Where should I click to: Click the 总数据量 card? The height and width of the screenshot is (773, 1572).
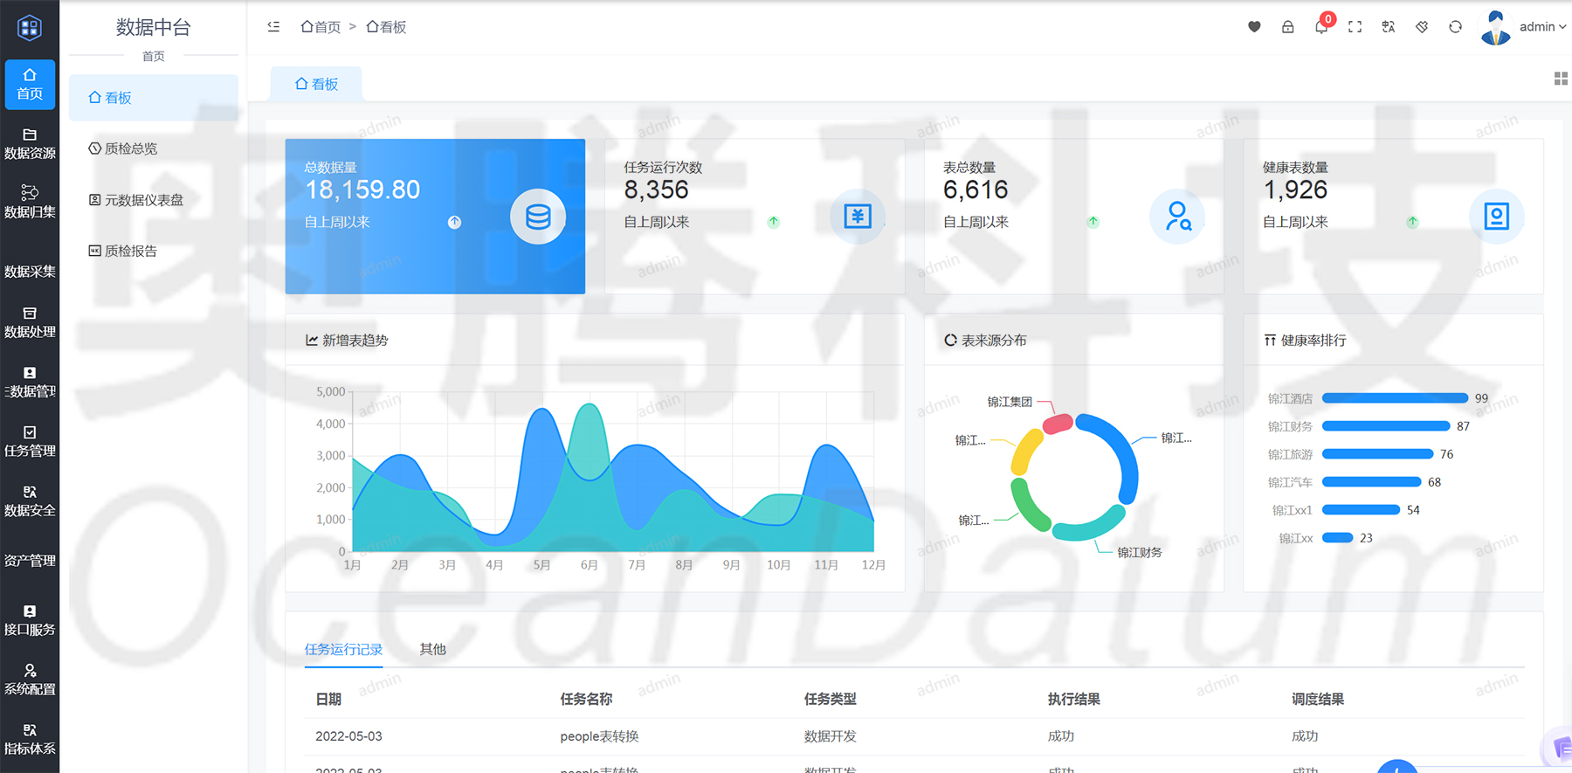click(x=435, y=216)
